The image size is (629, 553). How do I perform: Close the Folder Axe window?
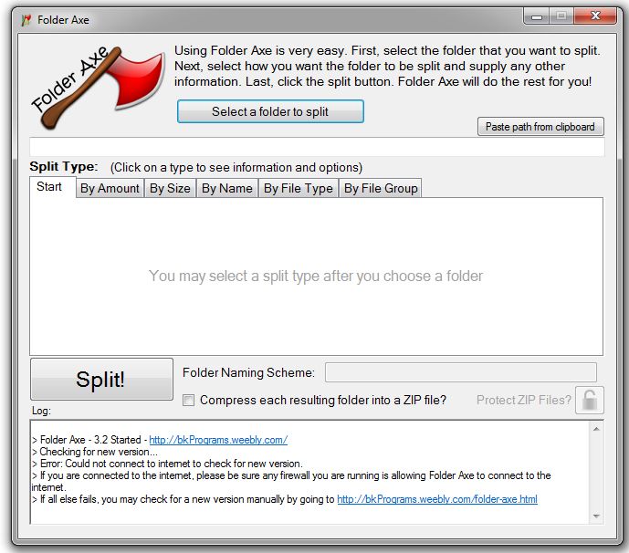point(595,16)
